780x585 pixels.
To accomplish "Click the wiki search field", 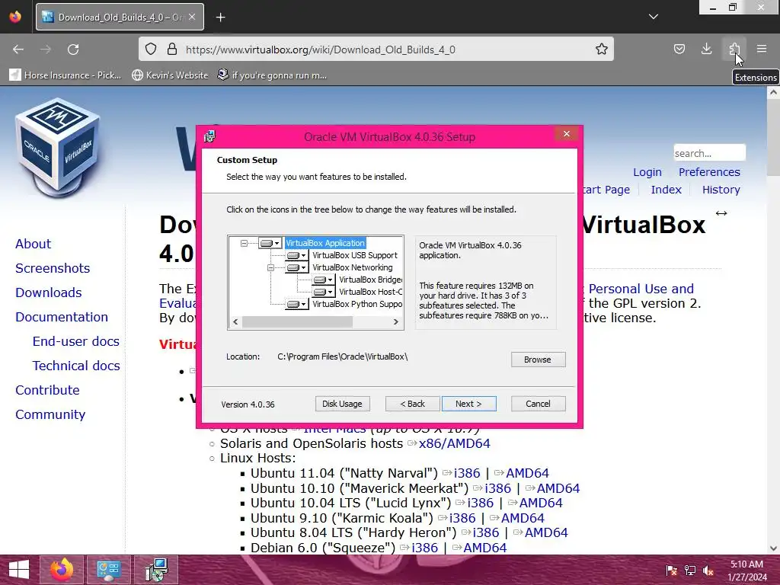I will [x=709, y=153].
